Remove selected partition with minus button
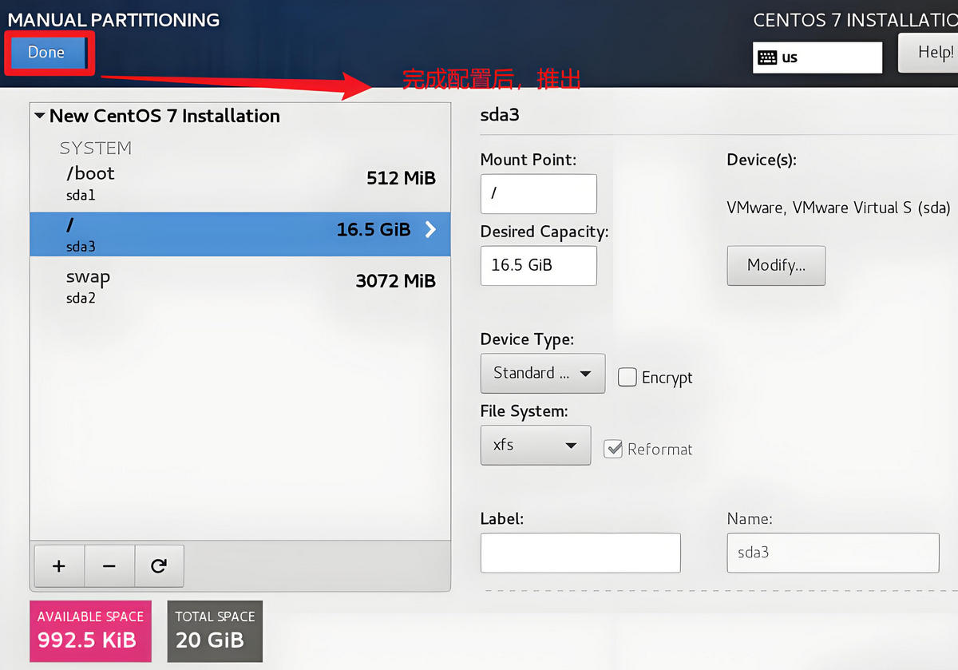The image size is (958, 670). click(x=109, y=566)
